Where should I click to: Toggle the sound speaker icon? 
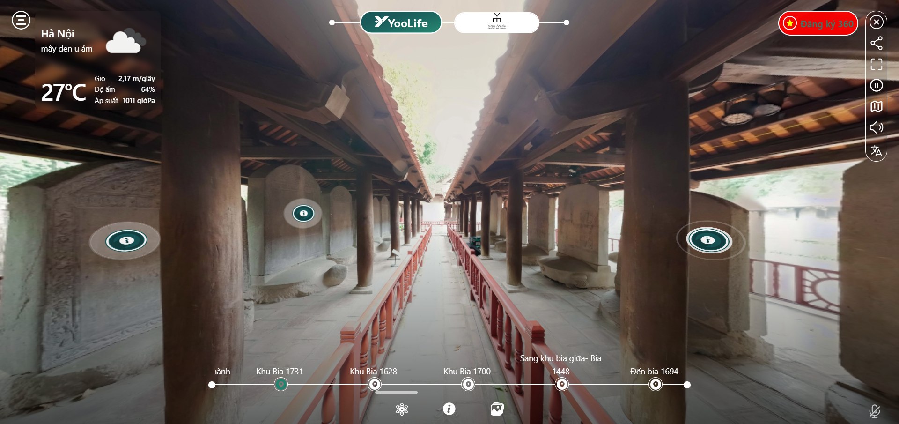click(877, 127)
